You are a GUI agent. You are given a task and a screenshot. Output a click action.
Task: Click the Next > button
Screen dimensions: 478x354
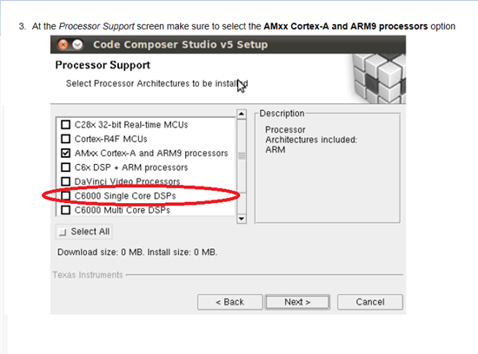coord(297,302)
